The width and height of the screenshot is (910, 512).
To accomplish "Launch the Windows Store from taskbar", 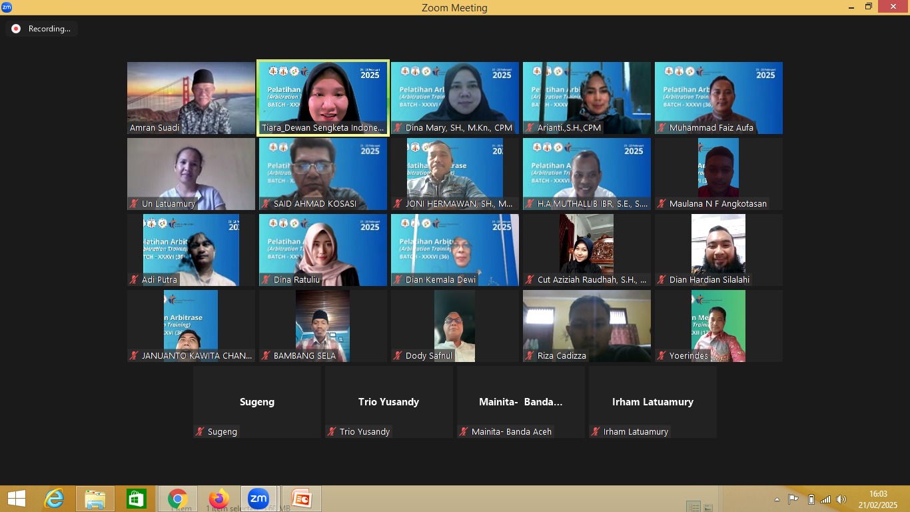I will (x=136, y=499).
